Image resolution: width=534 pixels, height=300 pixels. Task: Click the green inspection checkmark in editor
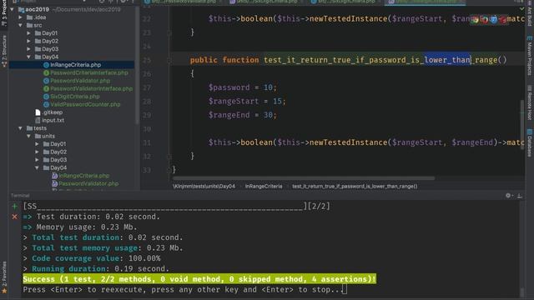(x=521, y=9)
